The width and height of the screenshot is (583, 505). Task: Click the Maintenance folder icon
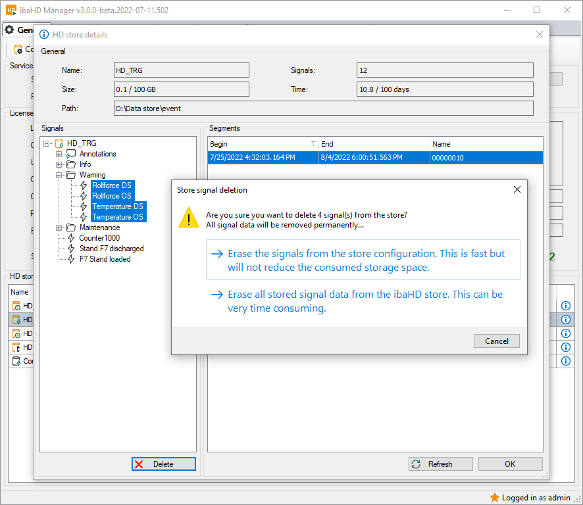71,228
